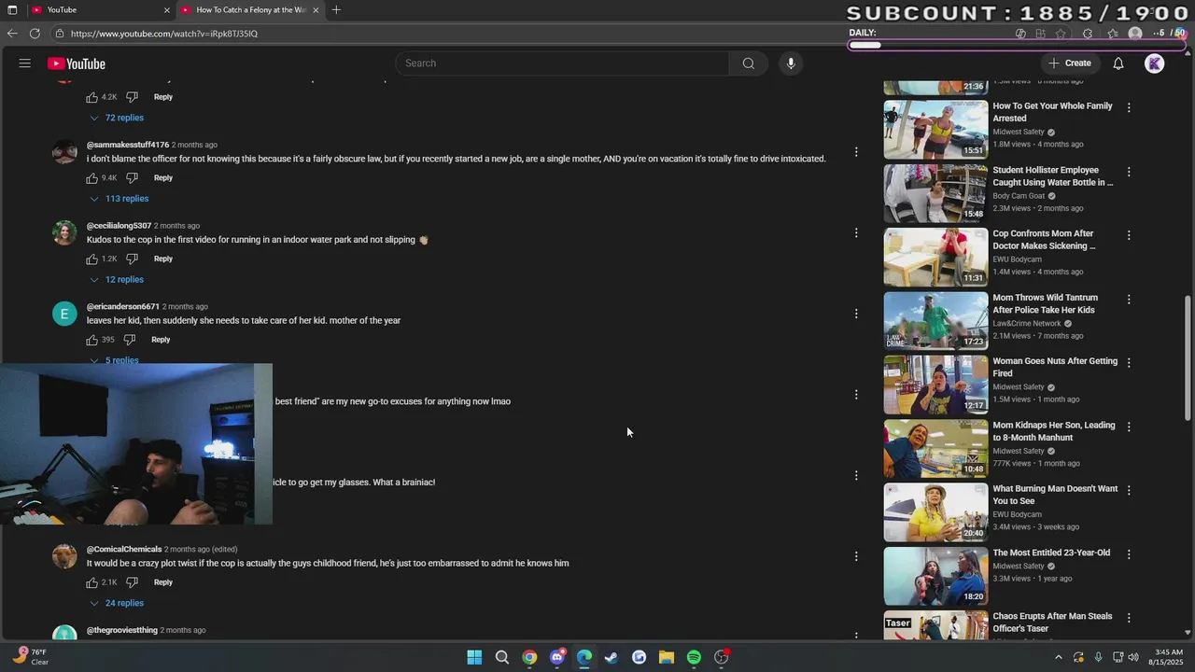Open options menu for @ComicalChemicals' comment
Viewport: 1195px width, 672px height.
pyautogui.click(x=856, y=556)
